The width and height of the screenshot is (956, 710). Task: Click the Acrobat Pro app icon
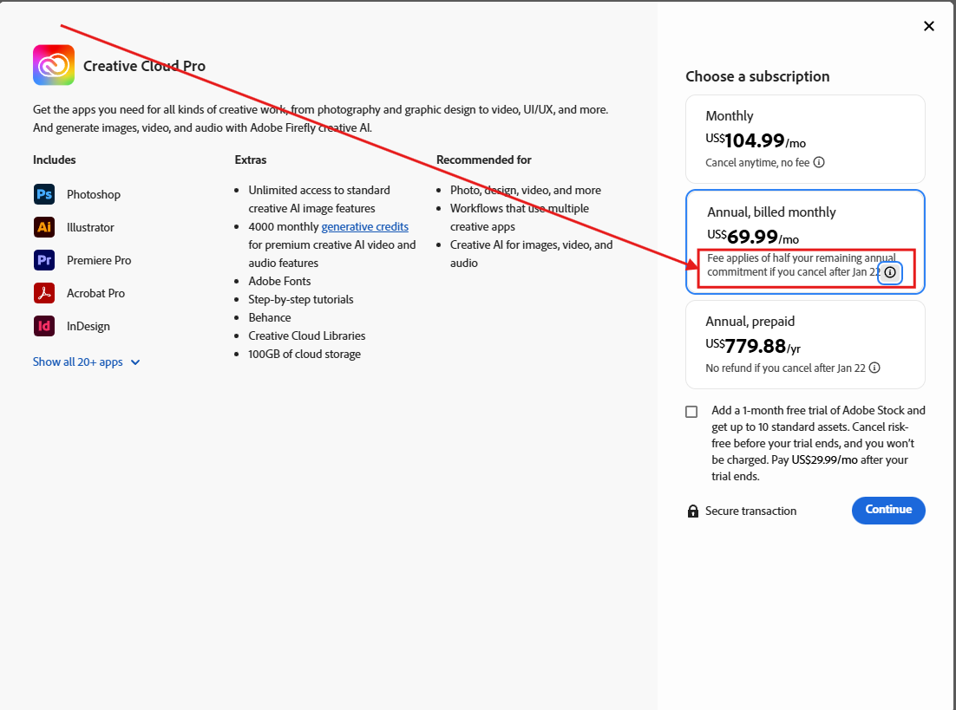coord(44,293)
